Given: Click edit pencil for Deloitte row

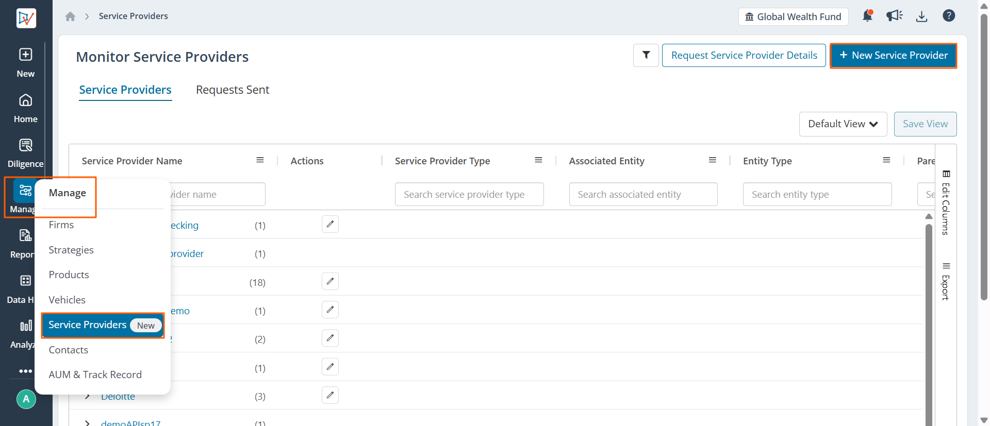Looking at the screenshot, I should (330, 395).
